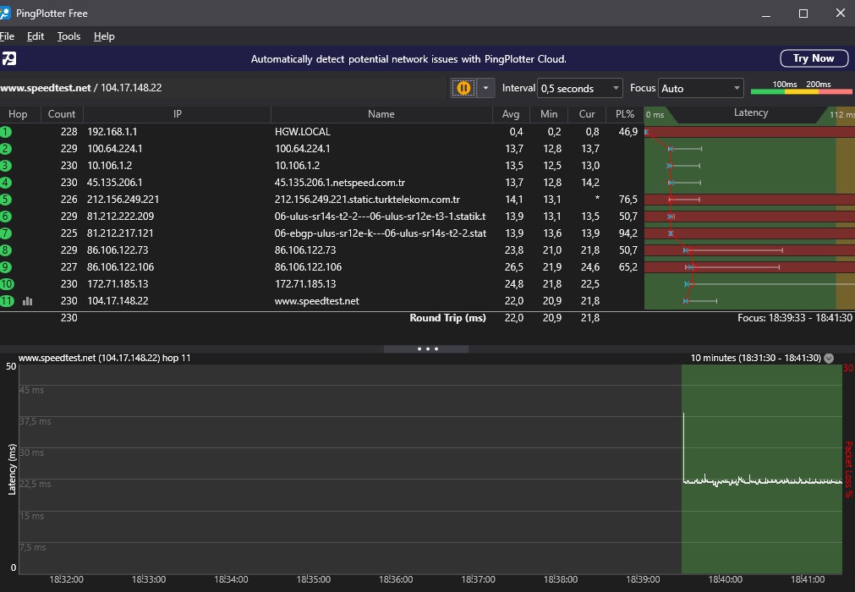This screenshot has width=855, height=592.
Task: Click the Avg column header
Action: (x=511, y=114)
